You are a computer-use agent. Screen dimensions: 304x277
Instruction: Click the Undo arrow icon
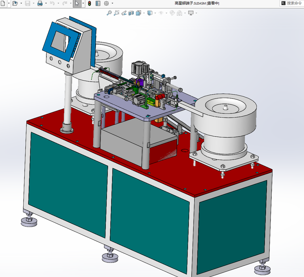pyautogui.click(x=52, y=3)
